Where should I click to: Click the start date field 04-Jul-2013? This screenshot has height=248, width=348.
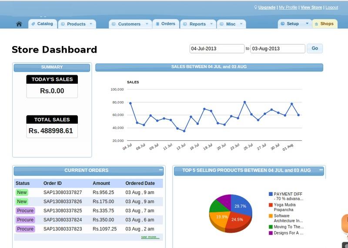[x=217, y=49]
